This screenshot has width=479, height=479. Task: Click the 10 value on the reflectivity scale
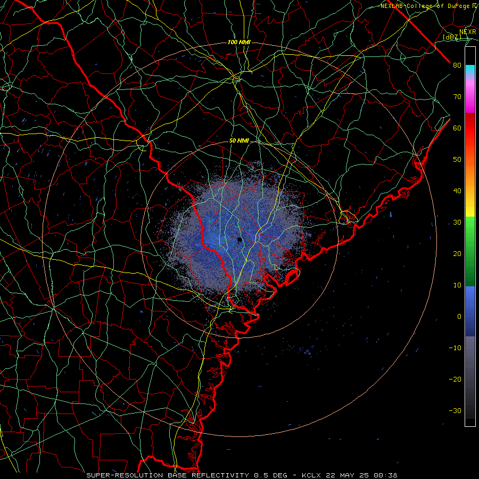457,285
